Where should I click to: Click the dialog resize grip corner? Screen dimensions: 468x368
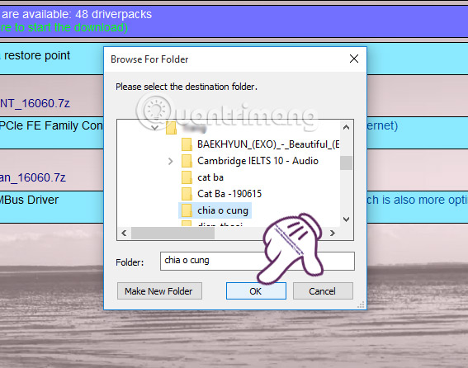point(361,304)
